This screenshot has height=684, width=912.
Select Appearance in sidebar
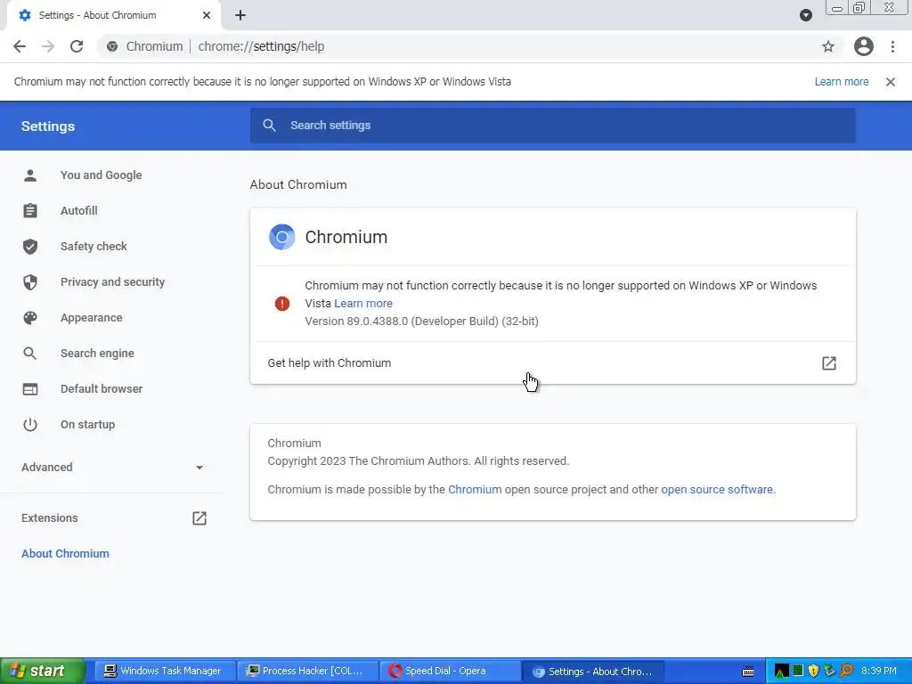[x=92, y=318]
